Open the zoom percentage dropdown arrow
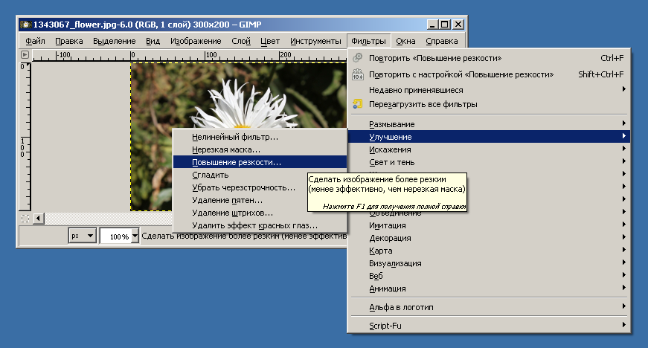 pyautogui.click(x=135, y=236)
